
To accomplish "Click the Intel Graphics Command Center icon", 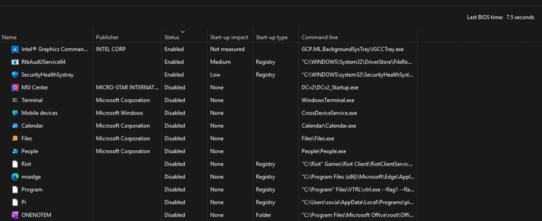I will 15,49.
